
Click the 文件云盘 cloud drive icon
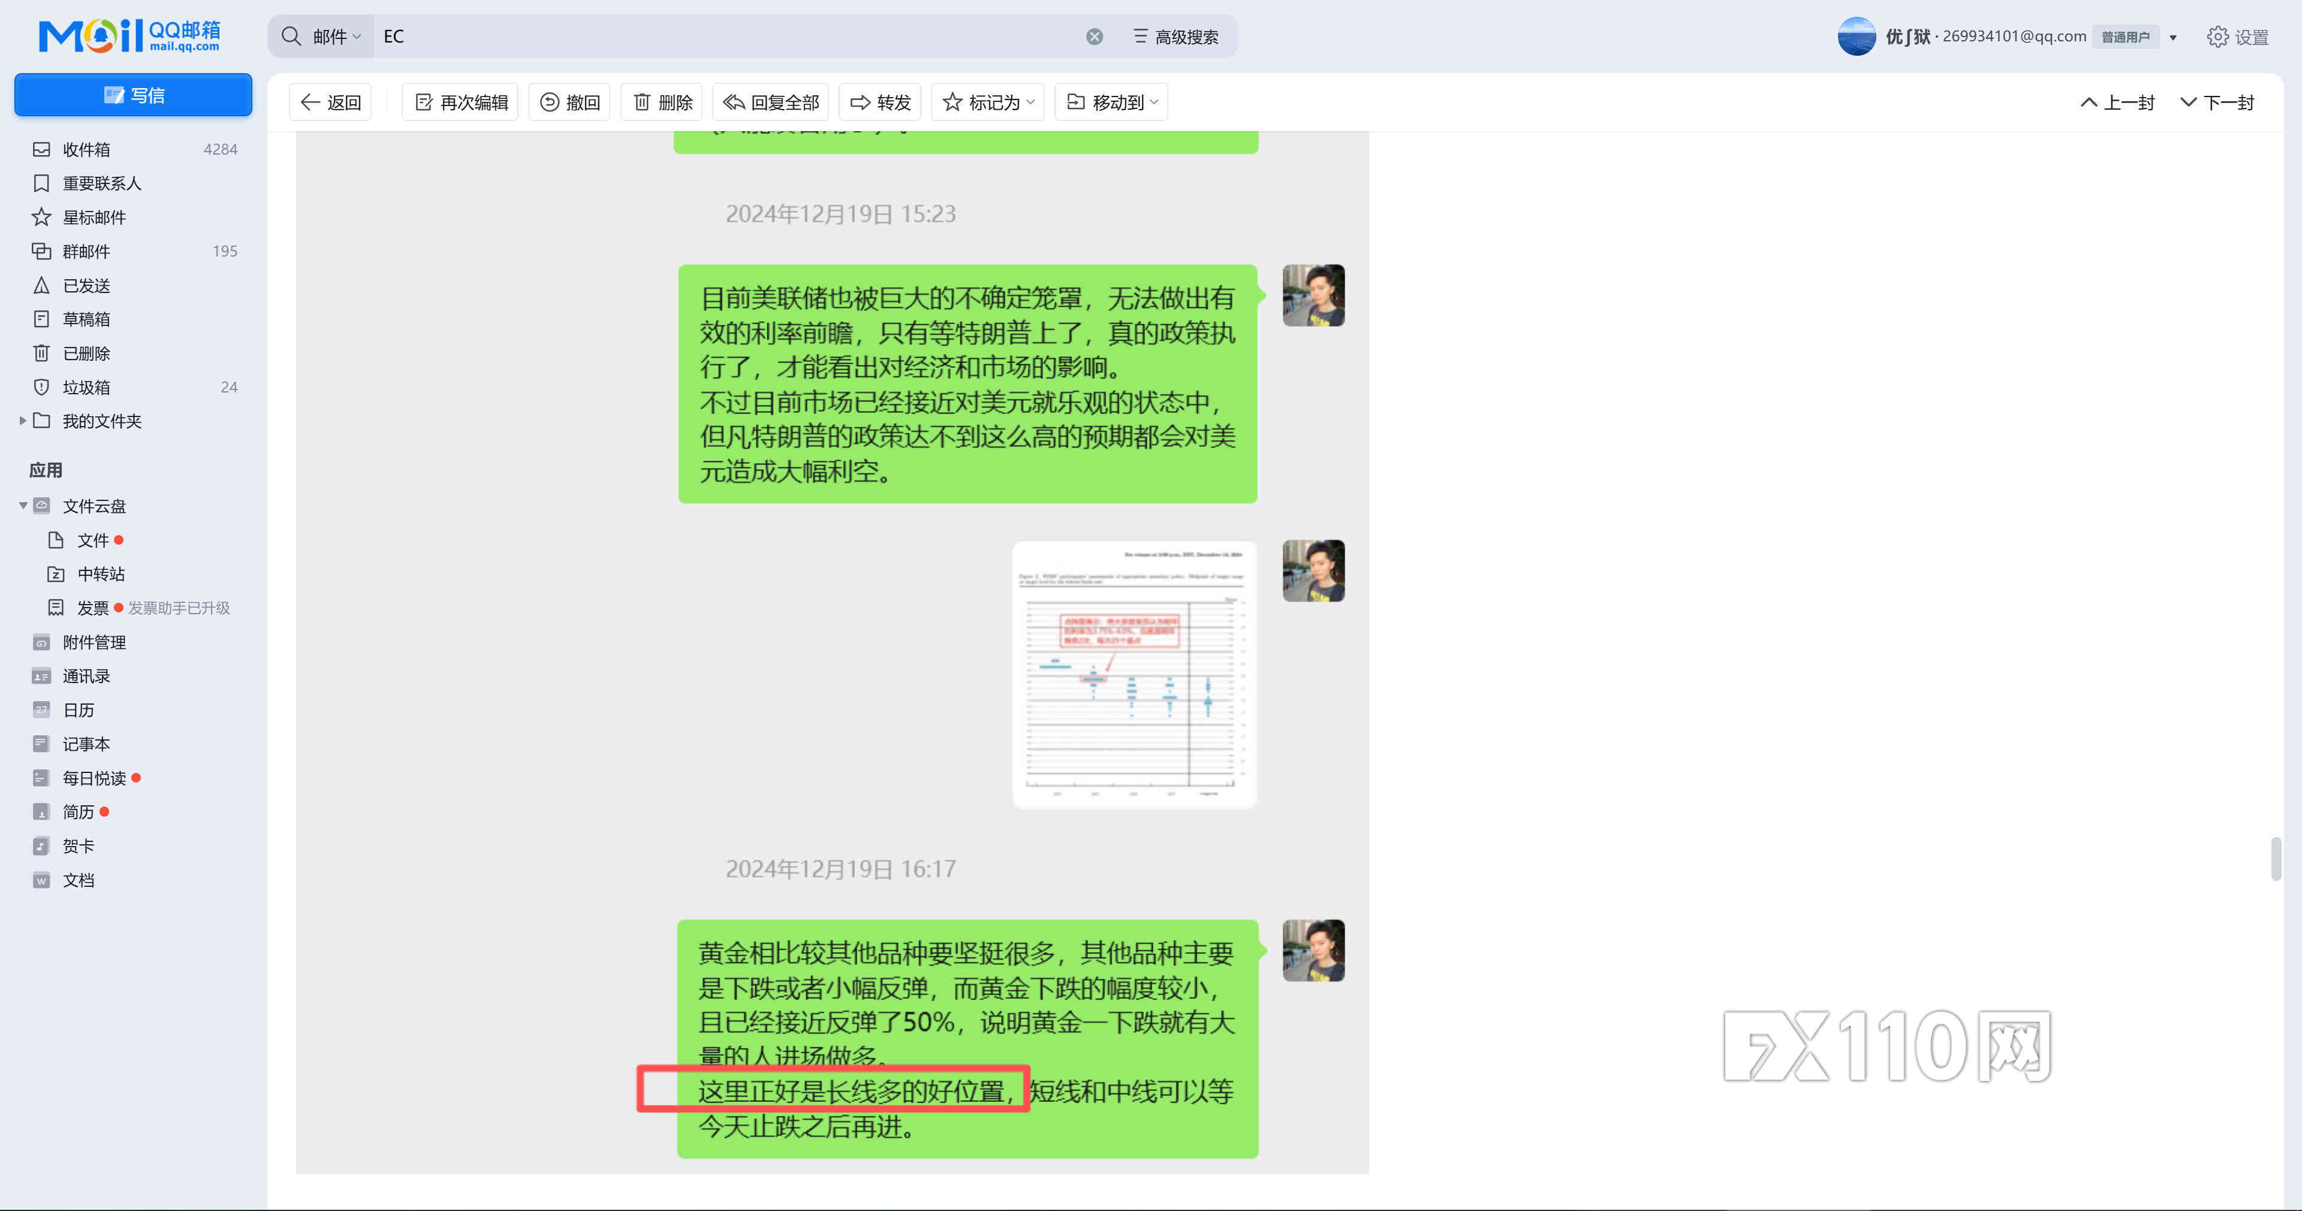[41, 506]
